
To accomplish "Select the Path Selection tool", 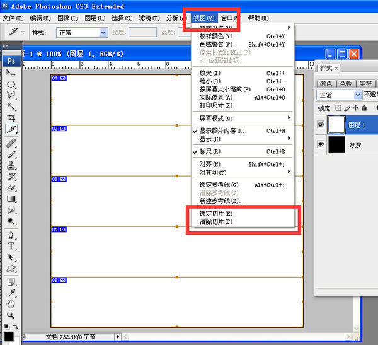I will (11, 257).
